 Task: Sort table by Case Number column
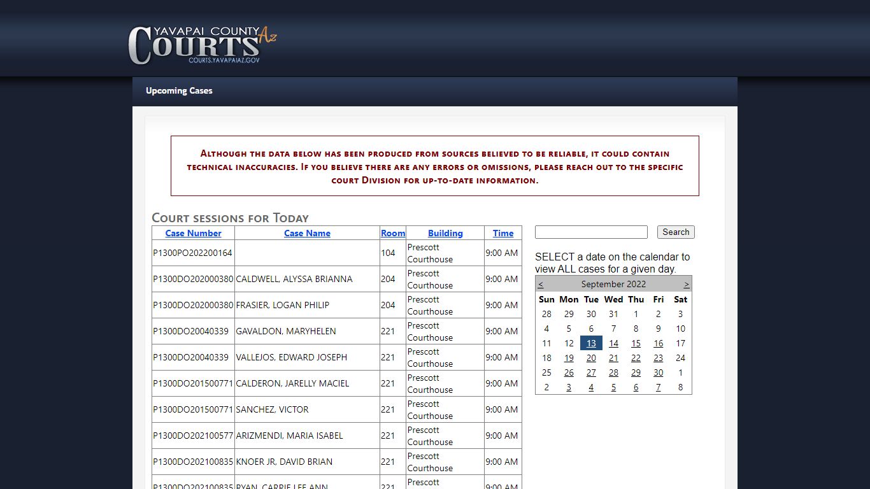point(193,233)
